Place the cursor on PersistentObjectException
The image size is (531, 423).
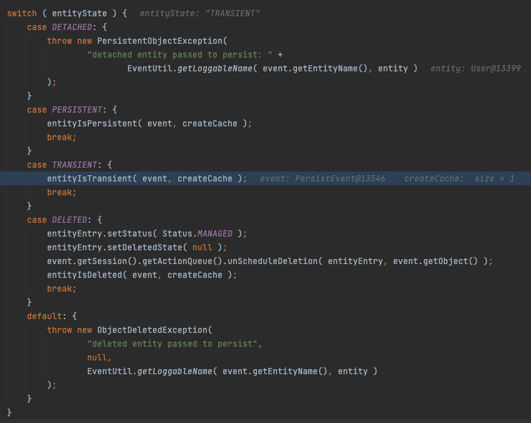click(160, 41)
